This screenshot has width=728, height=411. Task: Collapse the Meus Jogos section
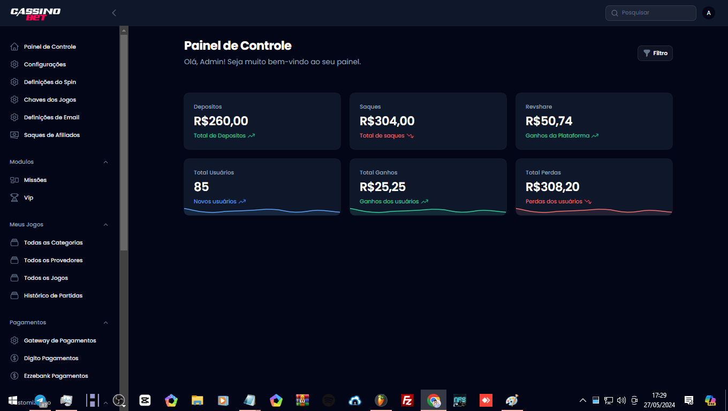[105, 225]
